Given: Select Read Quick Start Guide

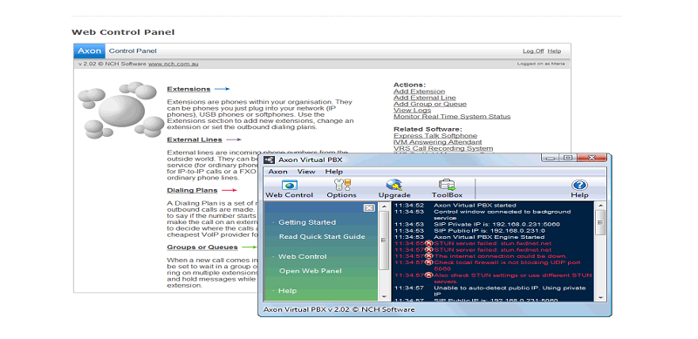Looking at the screenshot, I should click(322, 237).
